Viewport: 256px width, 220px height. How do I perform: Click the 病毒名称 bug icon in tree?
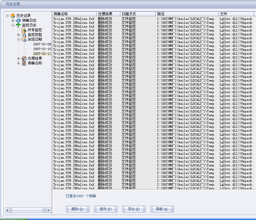(x=24, y=63)
